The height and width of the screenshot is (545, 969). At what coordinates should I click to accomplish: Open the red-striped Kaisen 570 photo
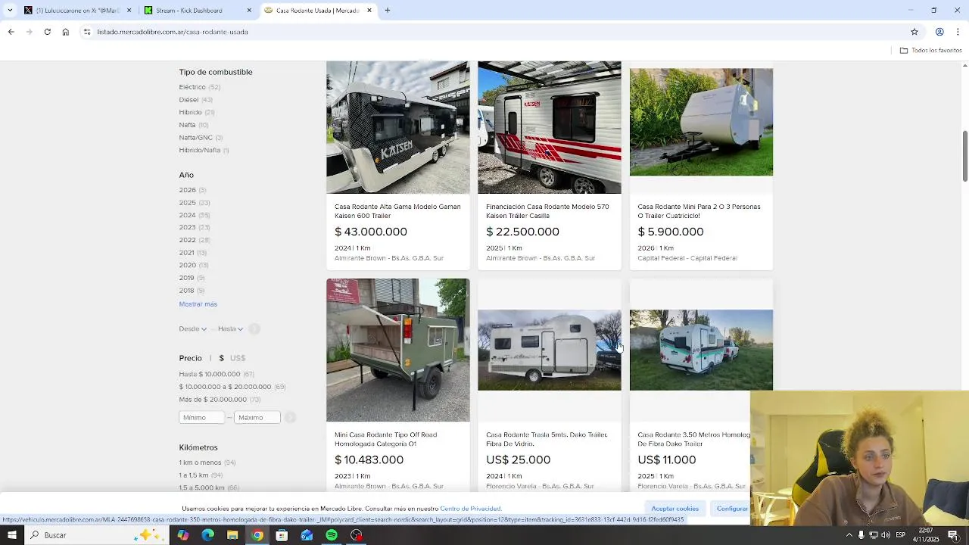pos(549,127)
